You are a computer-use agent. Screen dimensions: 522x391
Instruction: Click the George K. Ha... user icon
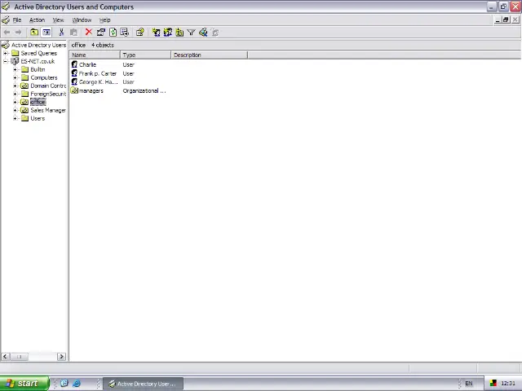(74, 81)
